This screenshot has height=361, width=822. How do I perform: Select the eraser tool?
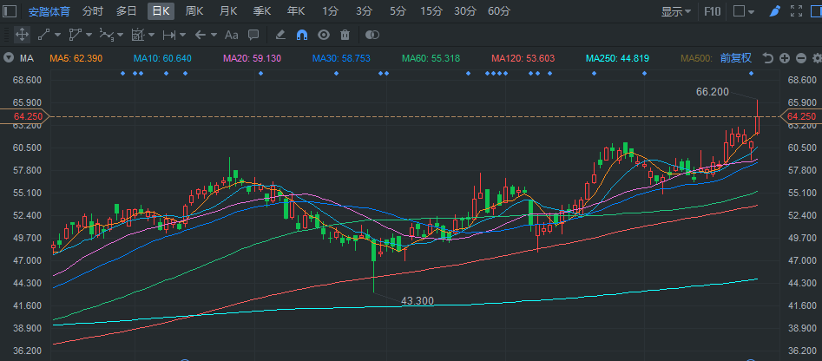click(280, 35)
